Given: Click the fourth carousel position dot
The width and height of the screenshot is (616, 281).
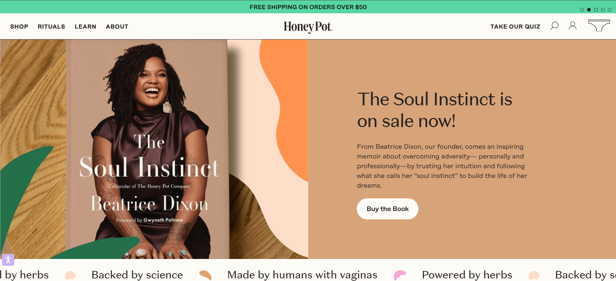Looking at the screenshot, I should click(603, 10).
